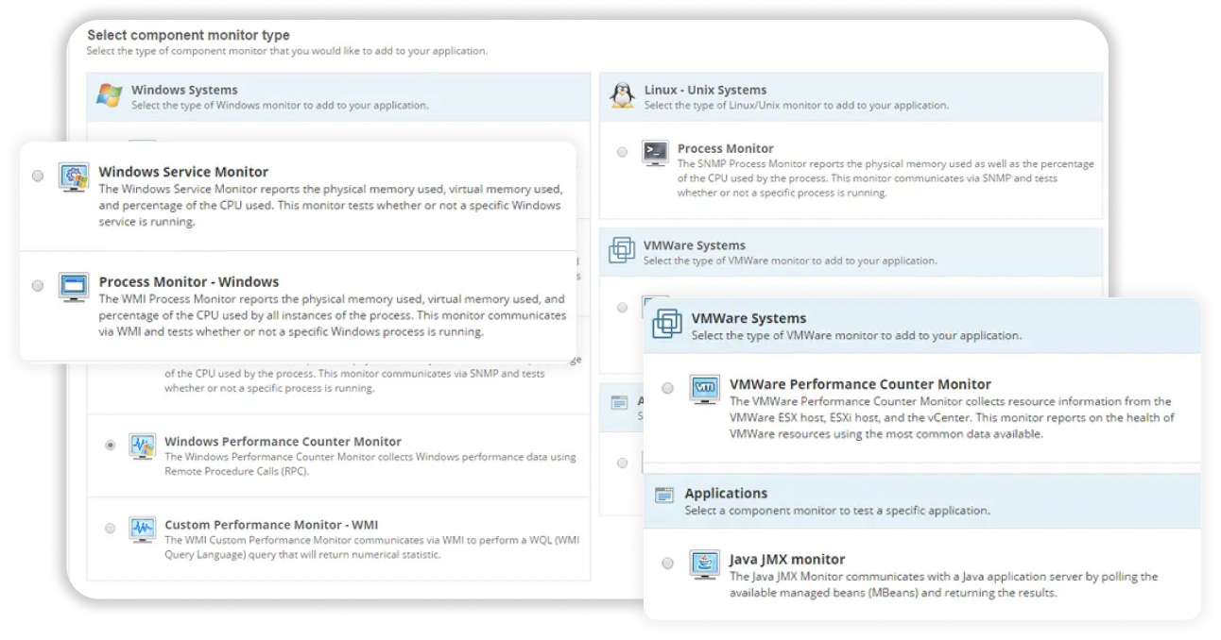Click the Custom Performance Monitor - WMI icon
Image resolution: width=1221 pixels, height=640 pixels.
(143, 529)
